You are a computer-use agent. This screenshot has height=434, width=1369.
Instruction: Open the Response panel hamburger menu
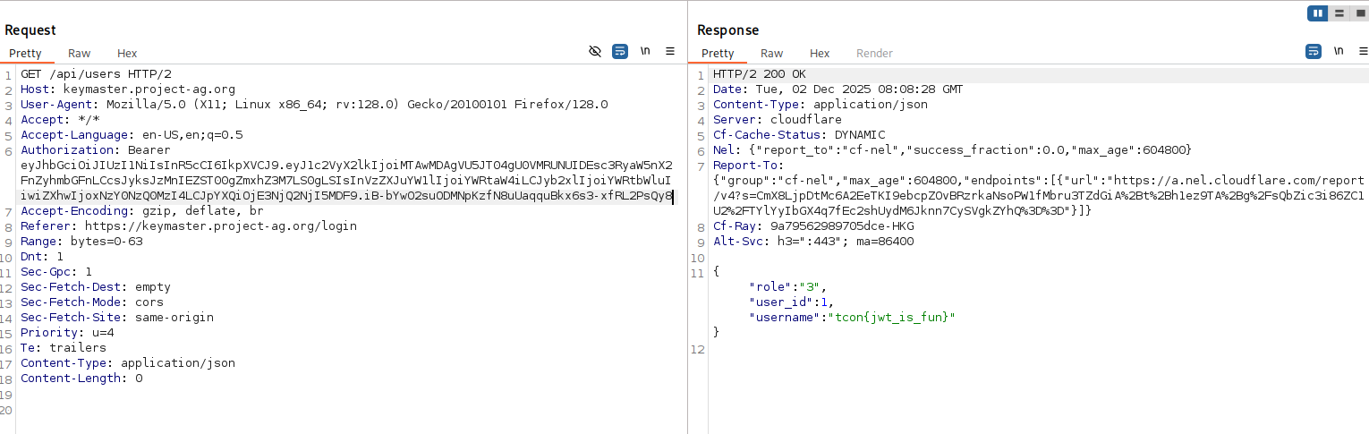(1363, 52)
